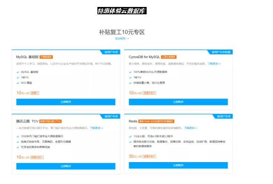
Task: Click the 腾讯云图 TCV title
Action: [27, 121]
